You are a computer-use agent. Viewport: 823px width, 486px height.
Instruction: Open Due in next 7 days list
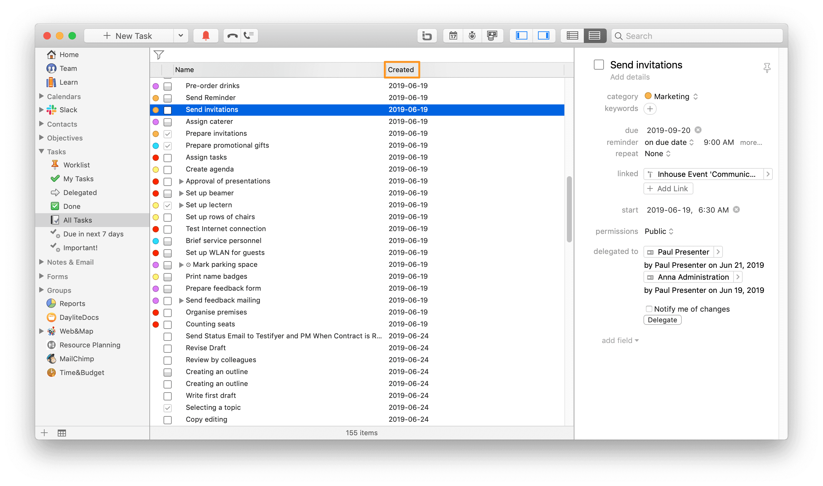click(93, 234)
